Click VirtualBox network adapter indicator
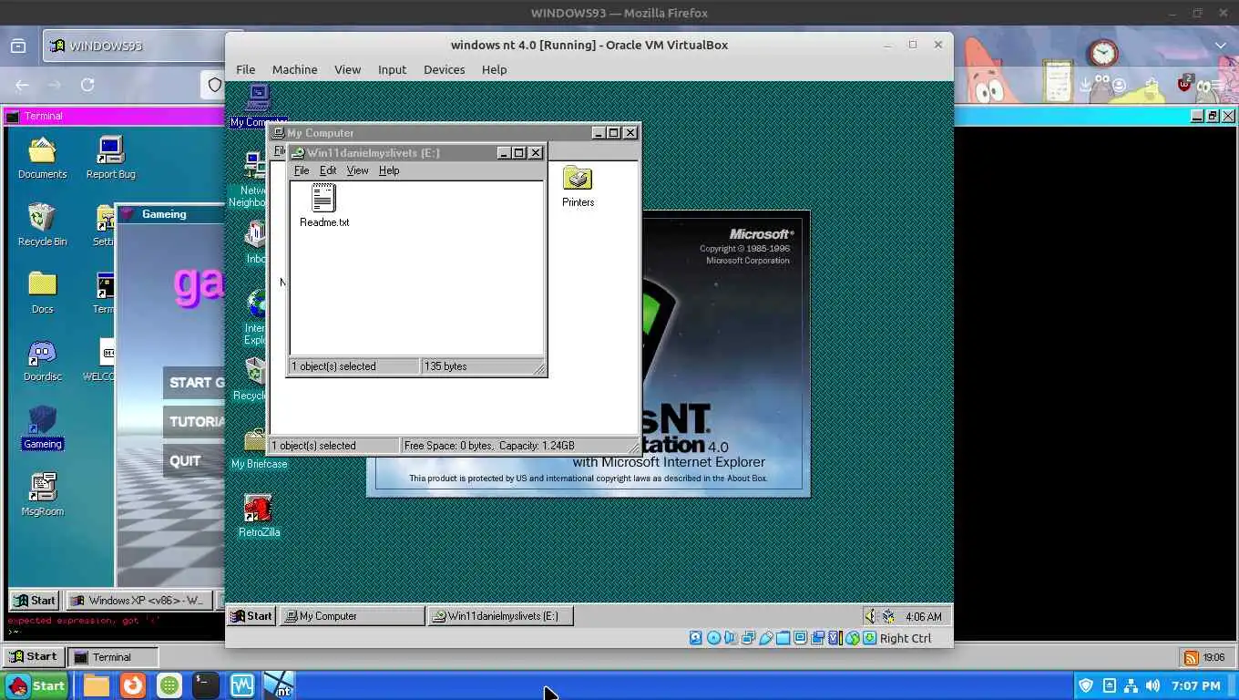Screen dimensions: 1239x700 [749, 638]
